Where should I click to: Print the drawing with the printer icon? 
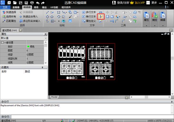[x=32, y=3]
